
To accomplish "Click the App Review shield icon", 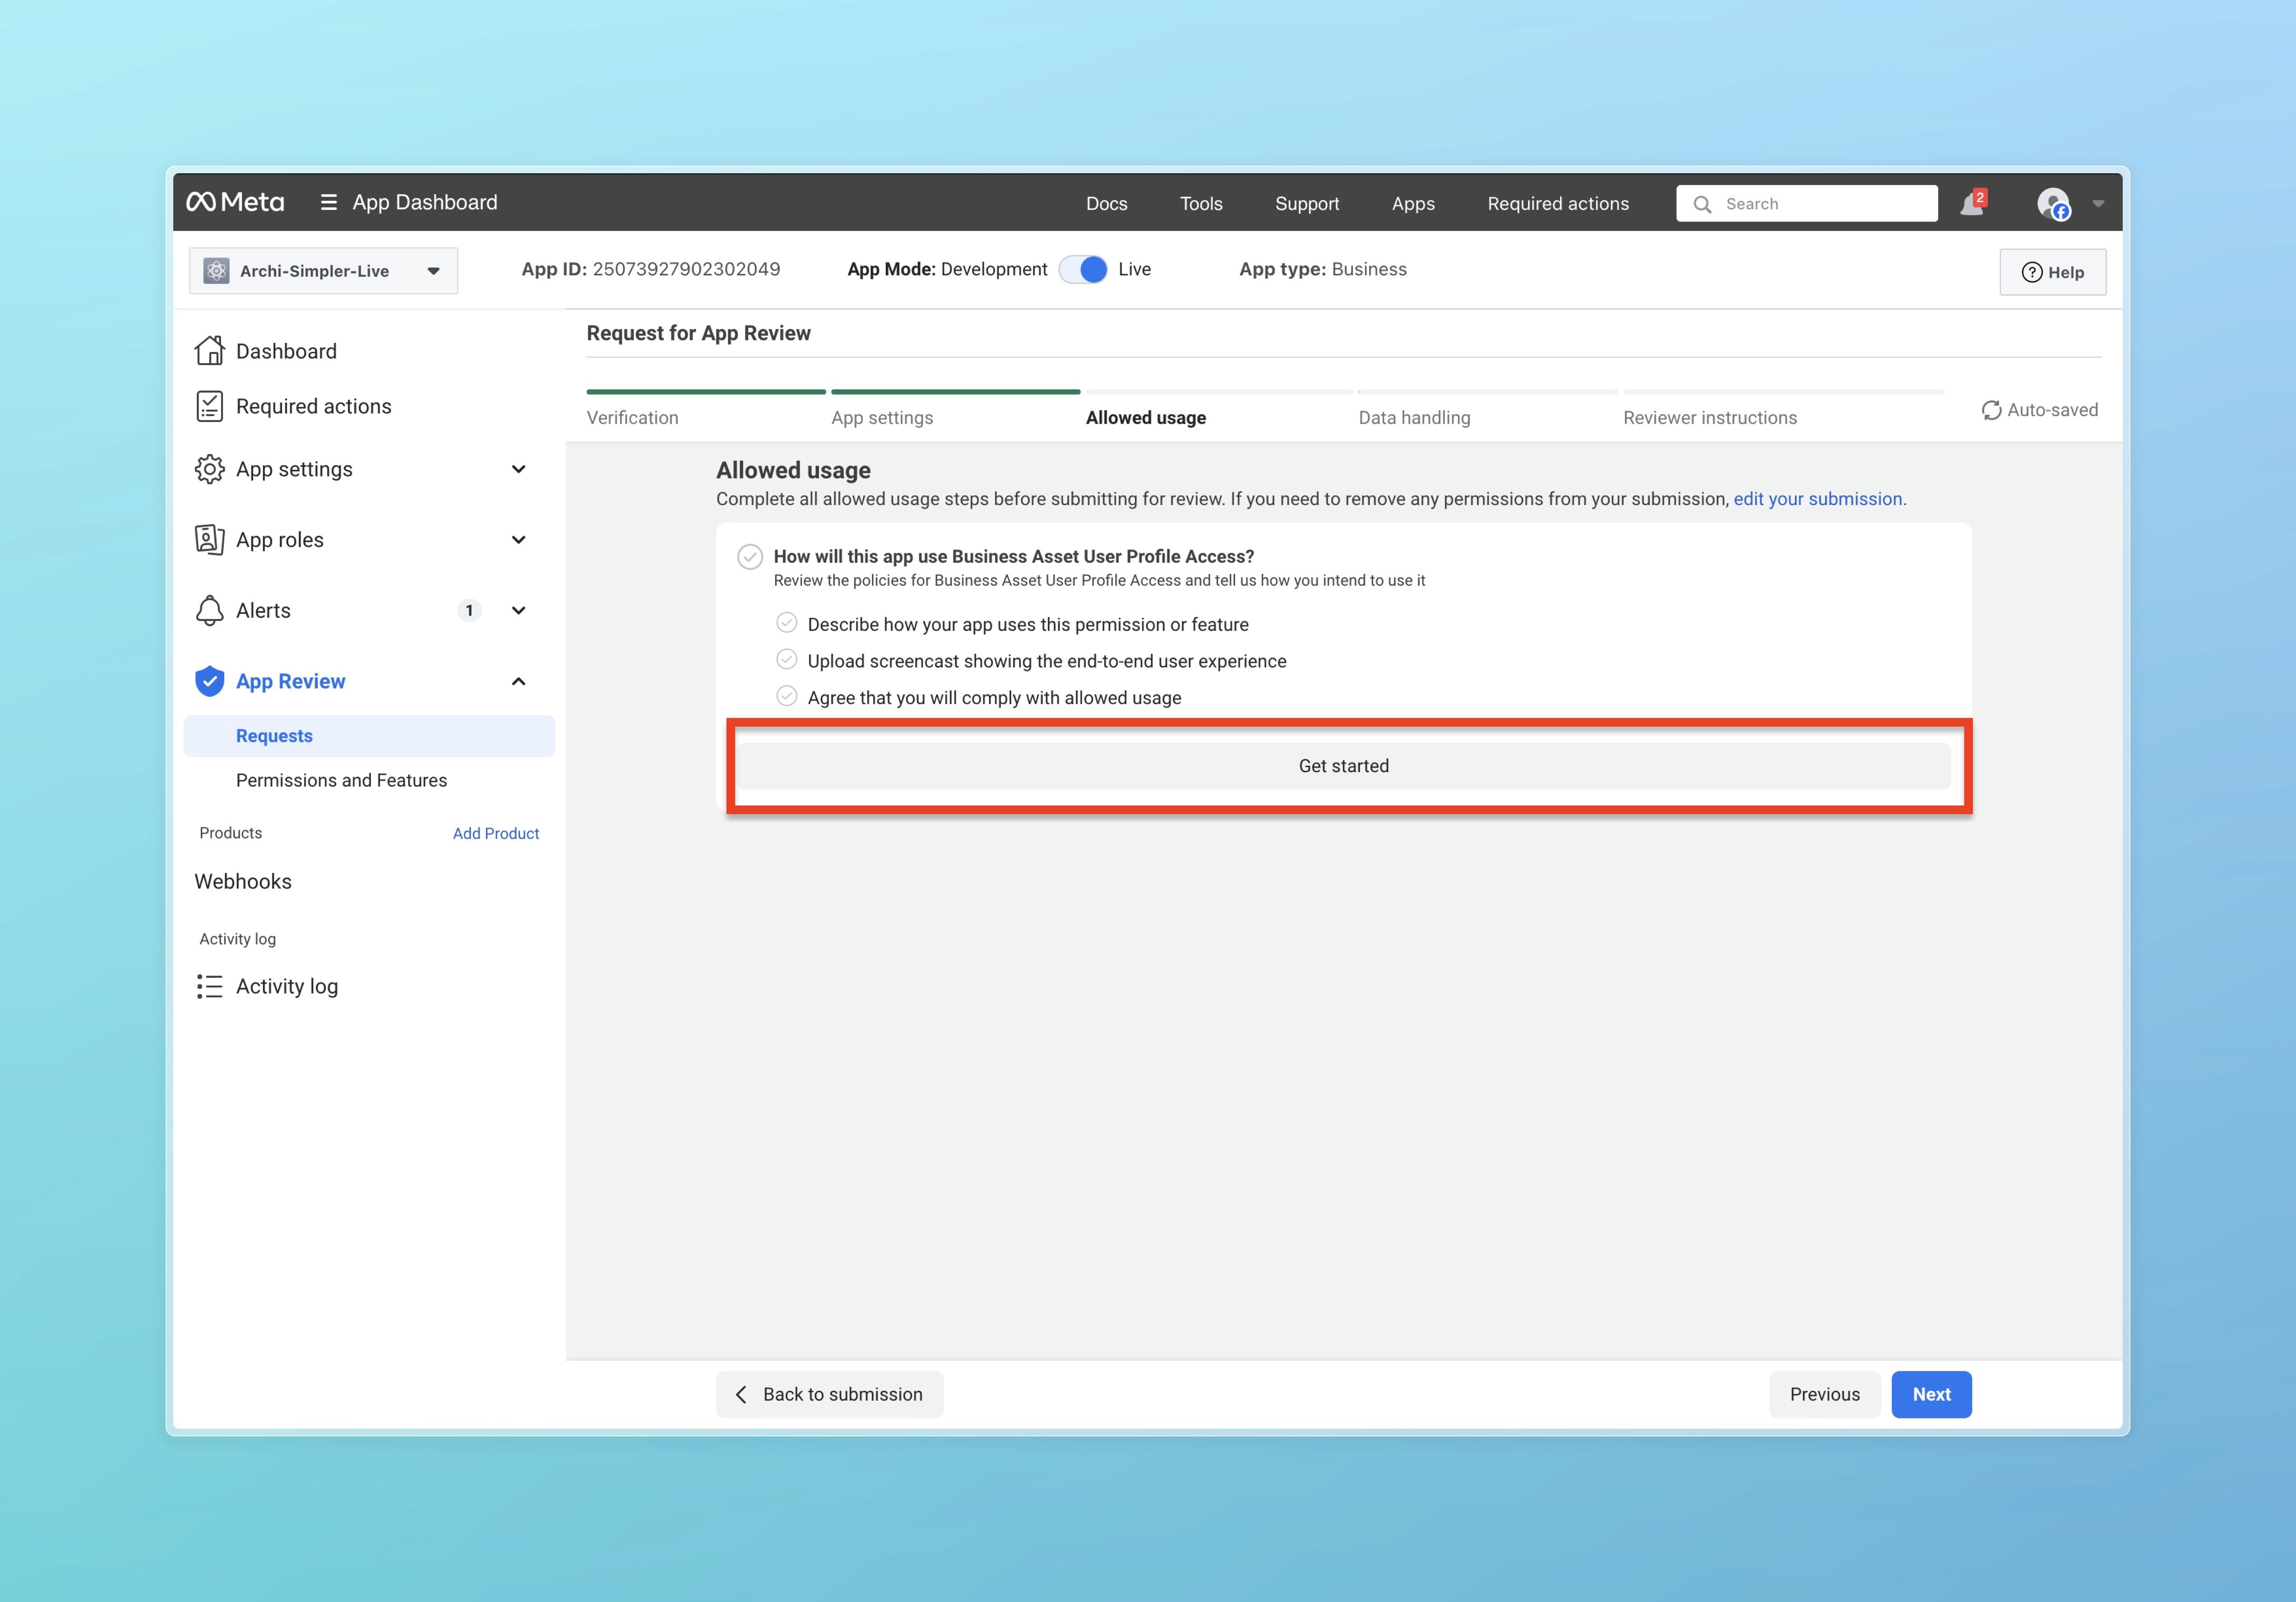I will coord(209,681).
